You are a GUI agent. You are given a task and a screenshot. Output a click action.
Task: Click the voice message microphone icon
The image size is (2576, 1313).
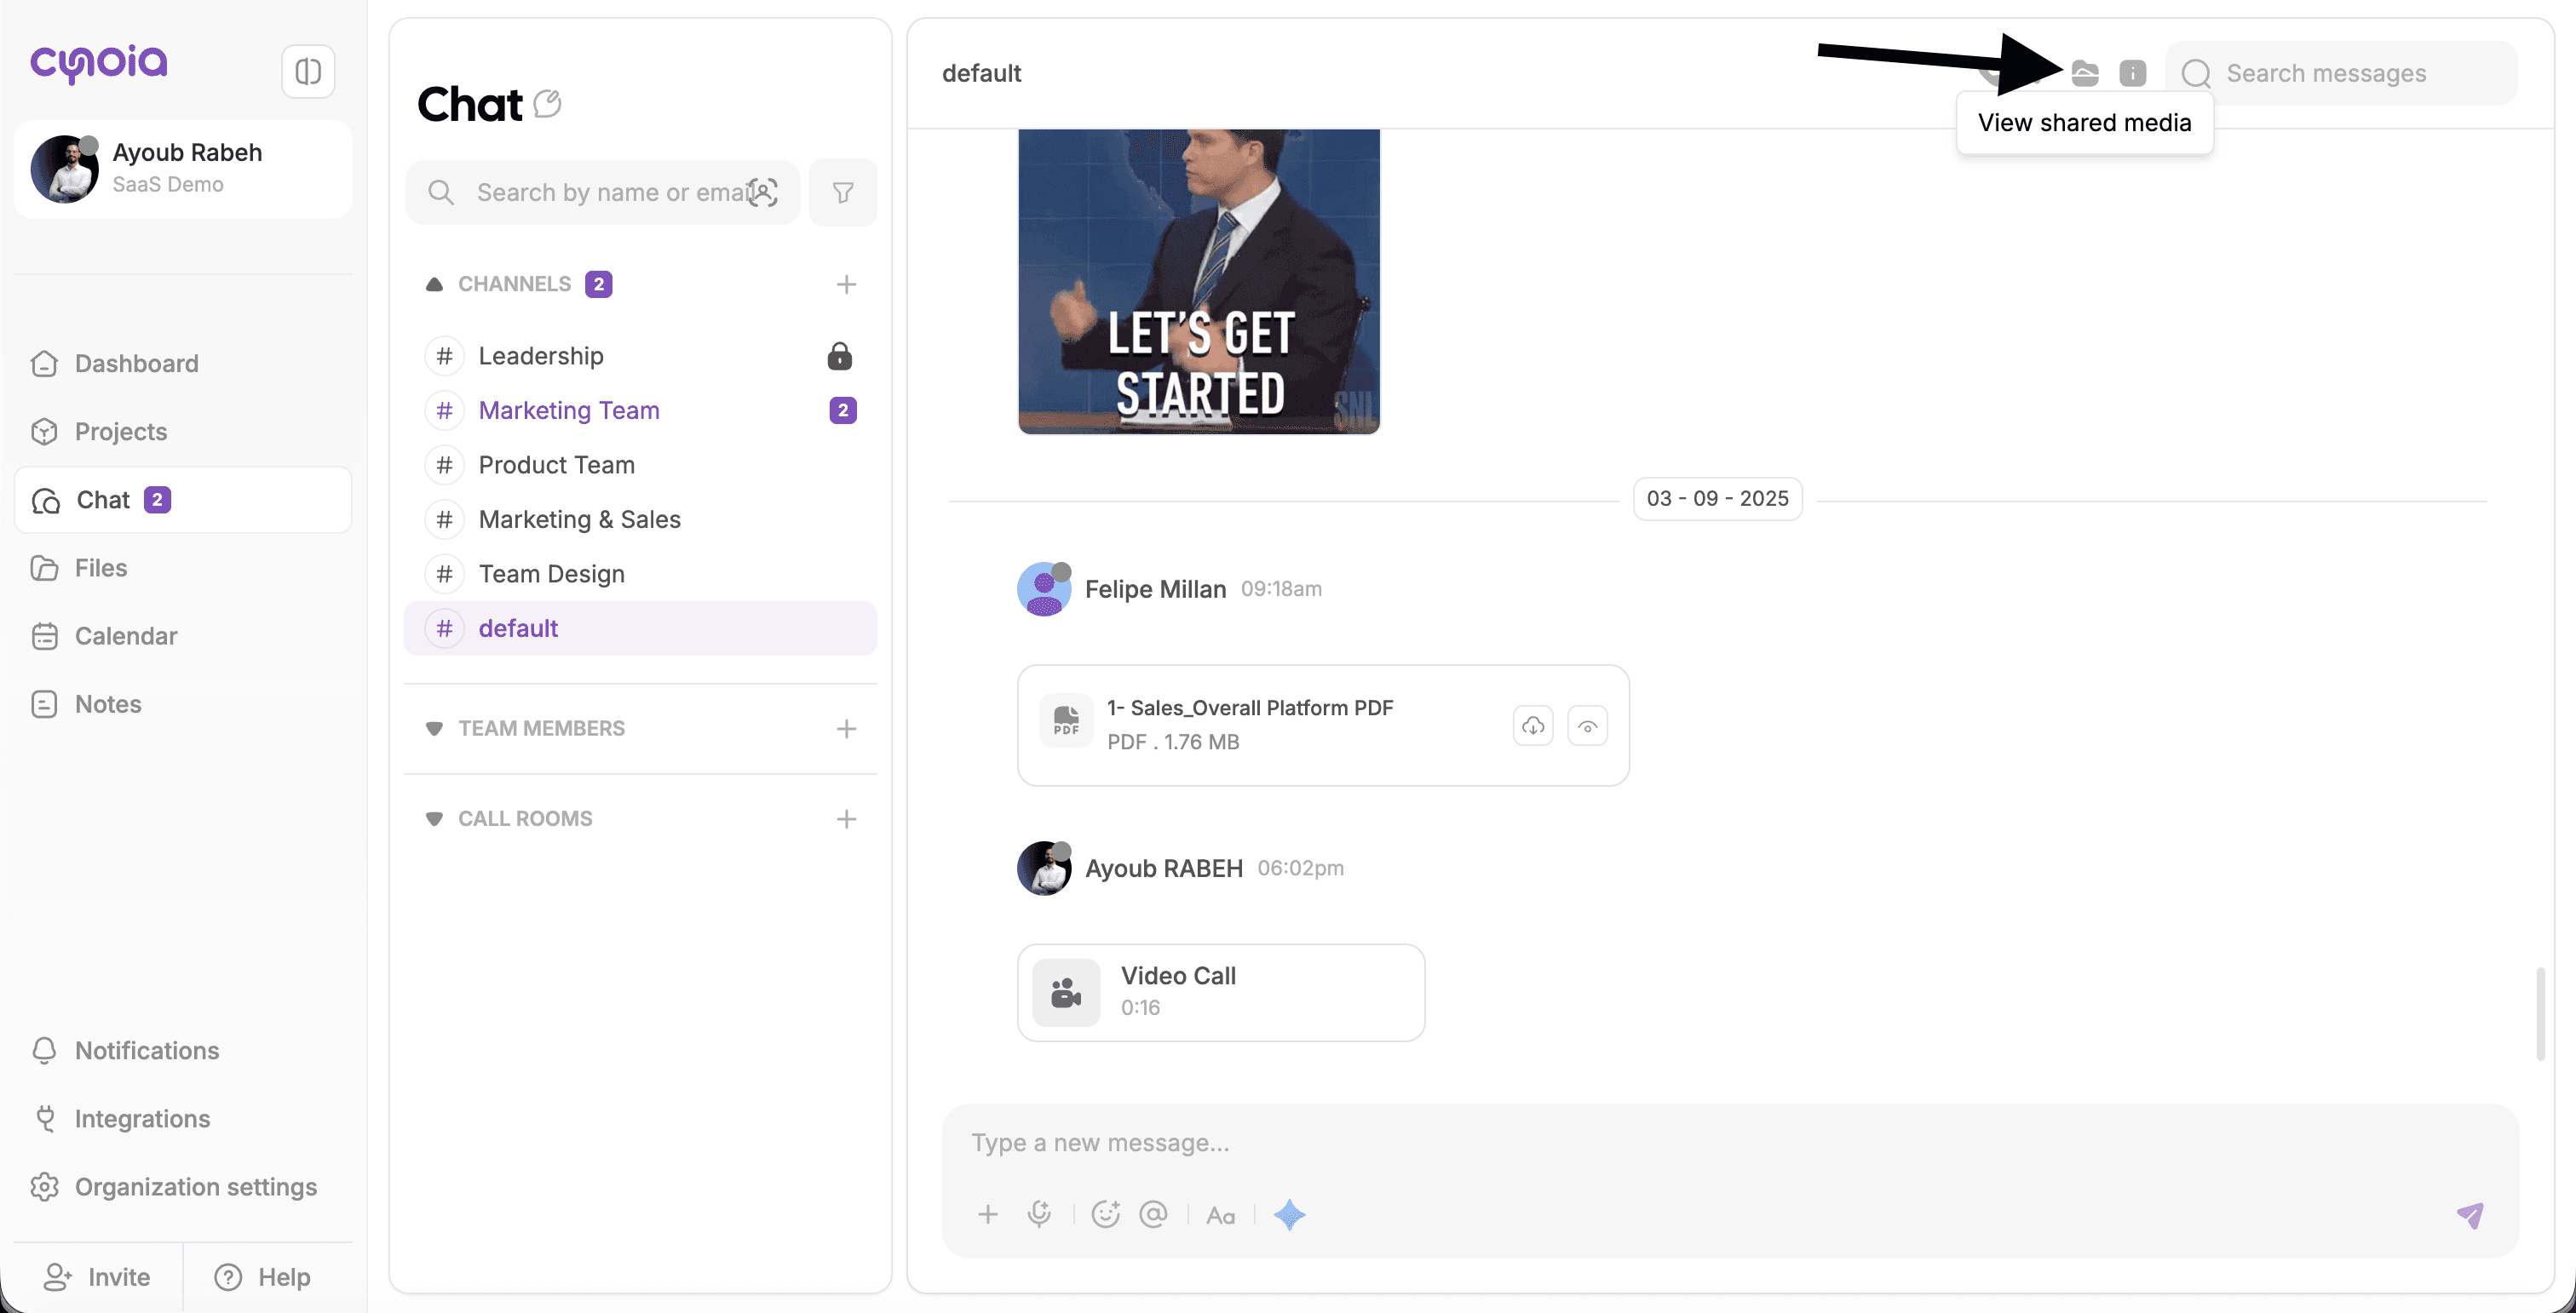tap(1039, 1214)
